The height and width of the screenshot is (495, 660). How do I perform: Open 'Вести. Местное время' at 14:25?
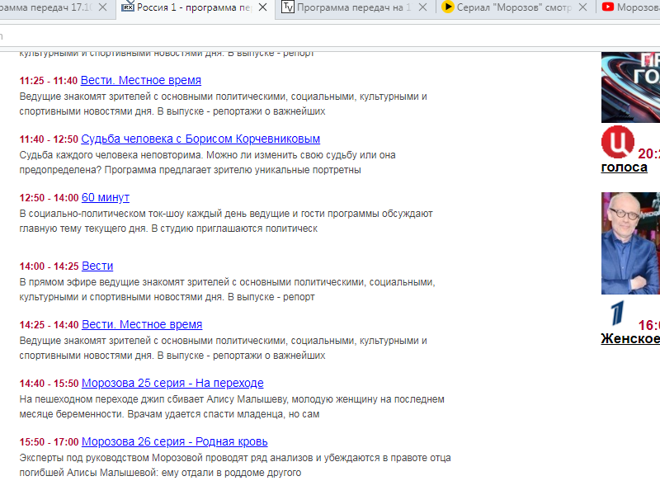(142, 324)
